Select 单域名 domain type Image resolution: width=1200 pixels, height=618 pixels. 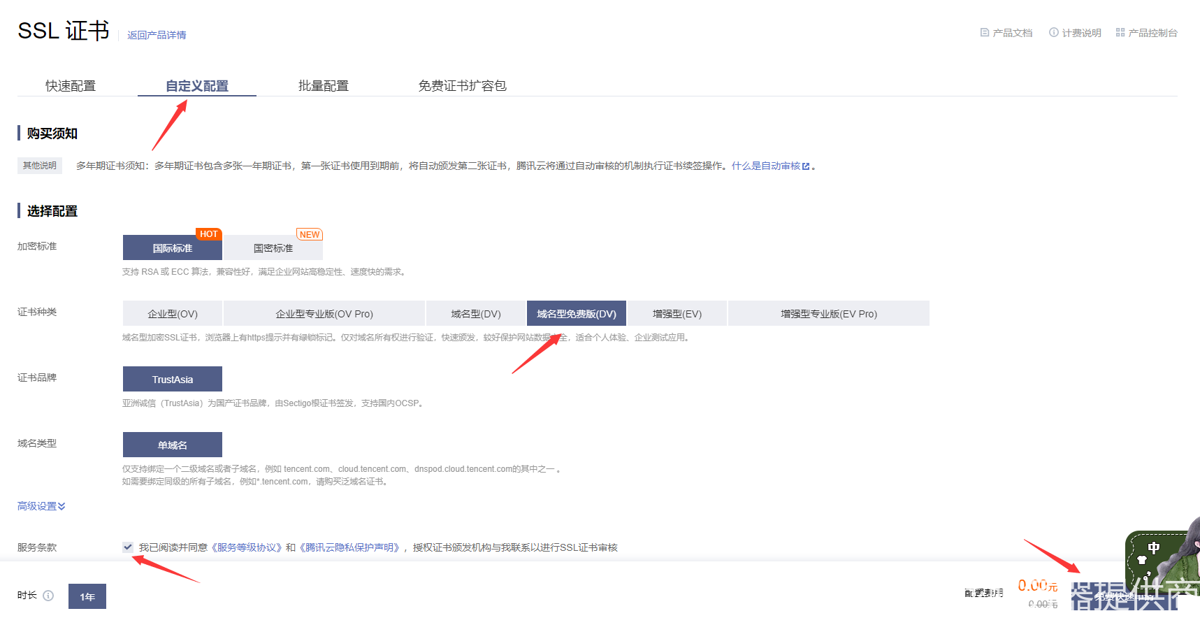pyautogui.click(x=173, y=445)
